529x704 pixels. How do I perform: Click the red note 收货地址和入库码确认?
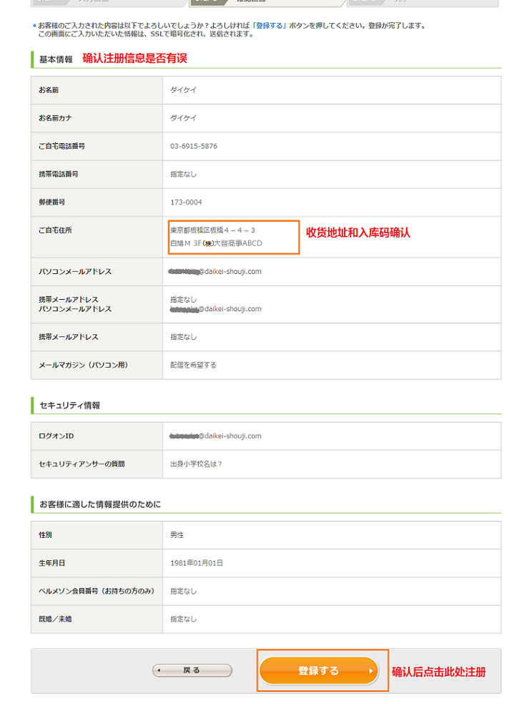click(x=358, y=233)
